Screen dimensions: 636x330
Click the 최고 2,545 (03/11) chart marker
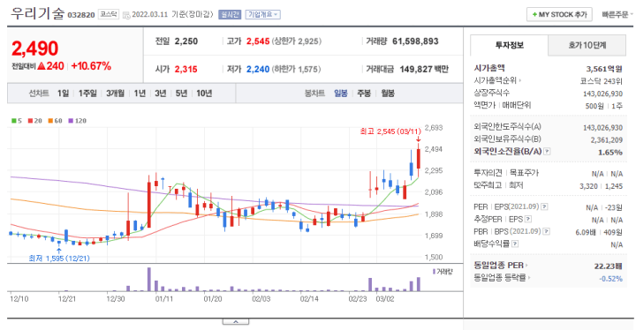click(x=390, y=131)
